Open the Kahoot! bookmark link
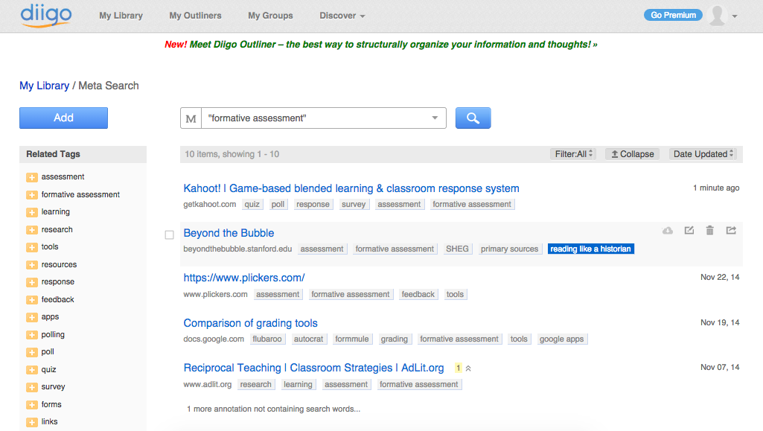Viewport: 763px width, 431px height. pyautogui.click(x=351, y=188)
